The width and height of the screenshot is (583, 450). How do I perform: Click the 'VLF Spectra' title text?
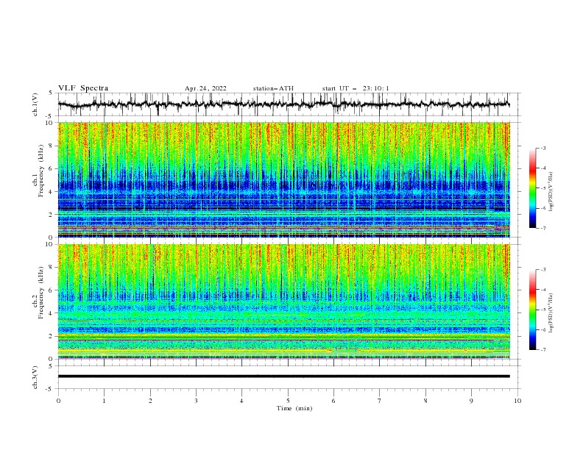pos(83,88)
